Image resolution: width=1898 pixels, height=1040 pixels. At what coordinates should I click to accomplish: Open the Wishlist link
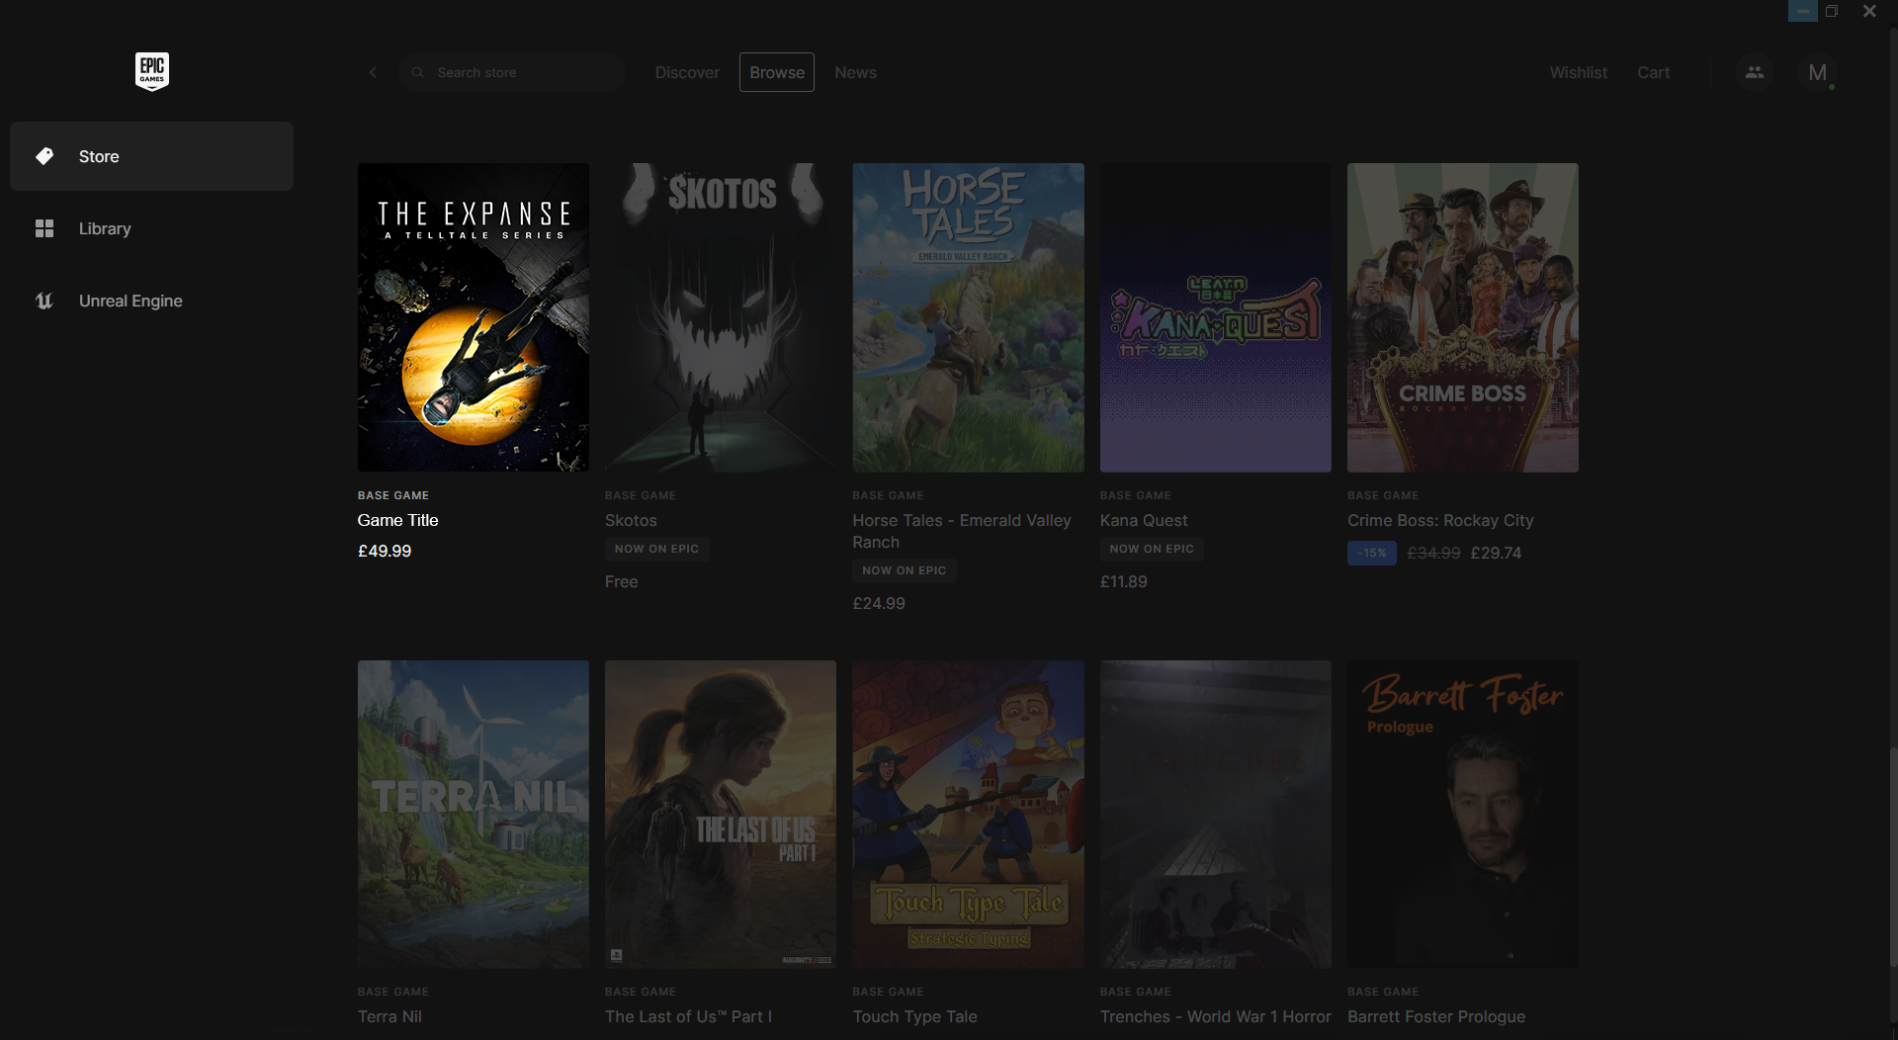coord(1578,72)
